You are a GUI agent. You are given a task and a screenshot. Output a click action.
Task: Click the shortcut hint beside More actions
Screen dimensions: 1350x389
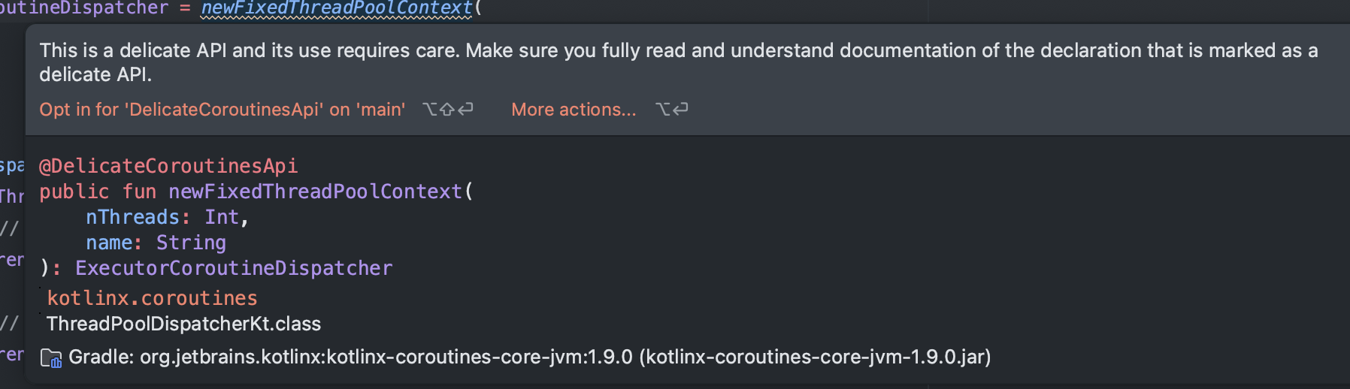tap(672, 110)
